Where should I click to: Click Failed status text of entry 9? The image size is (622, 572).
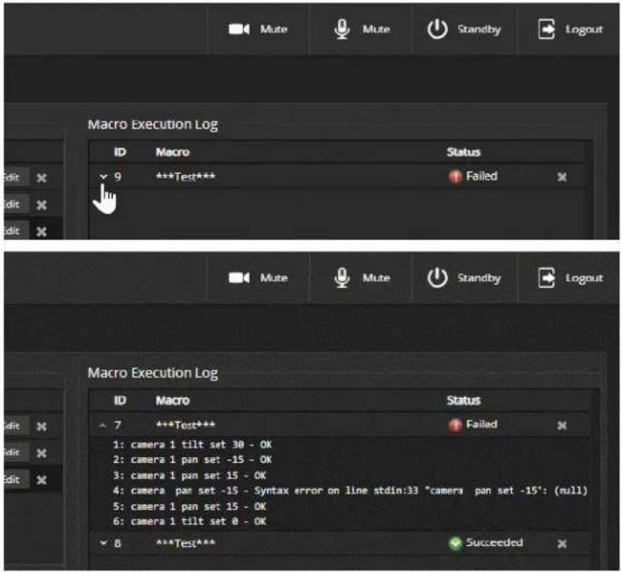pos(481,176)
